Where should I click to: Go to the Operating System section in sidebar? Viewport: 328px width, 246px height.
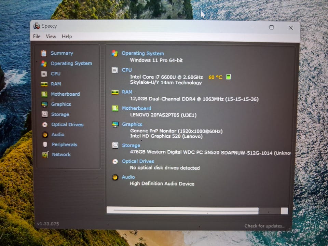[x=71, y=64]
